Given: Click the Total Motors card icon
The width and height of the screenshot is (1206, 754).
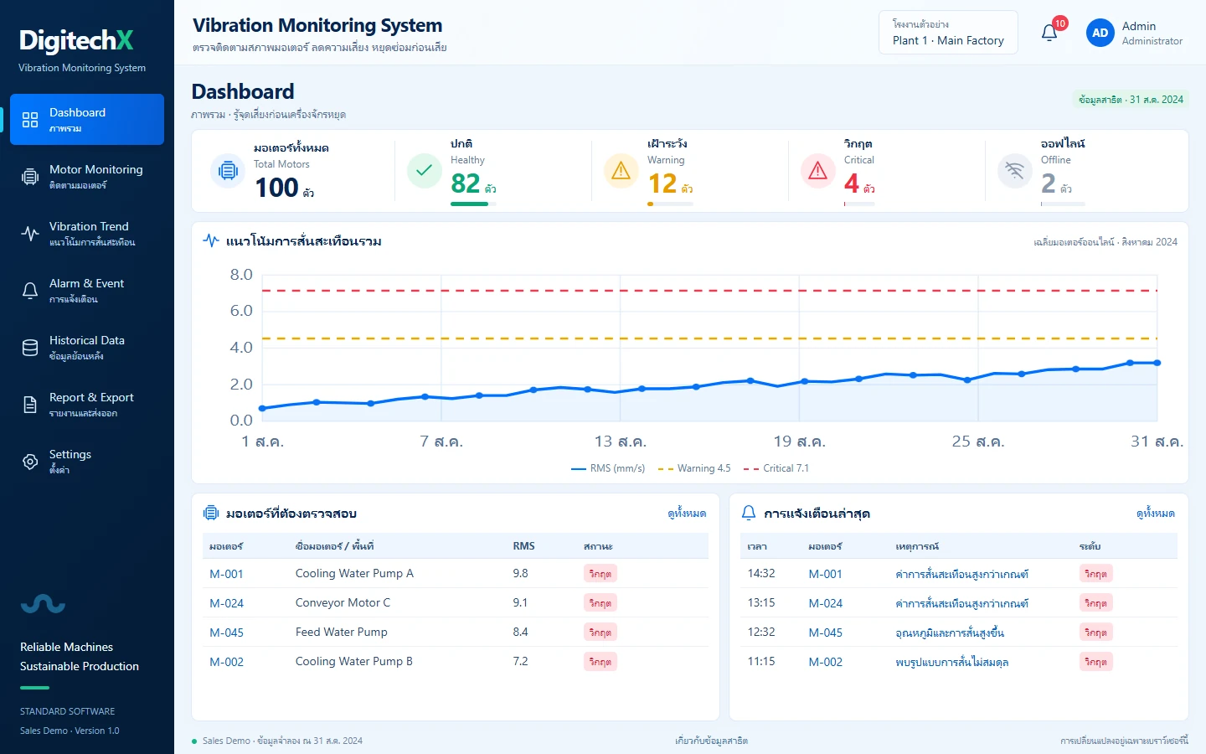Looking at the screenshot, I should point(228,171).
